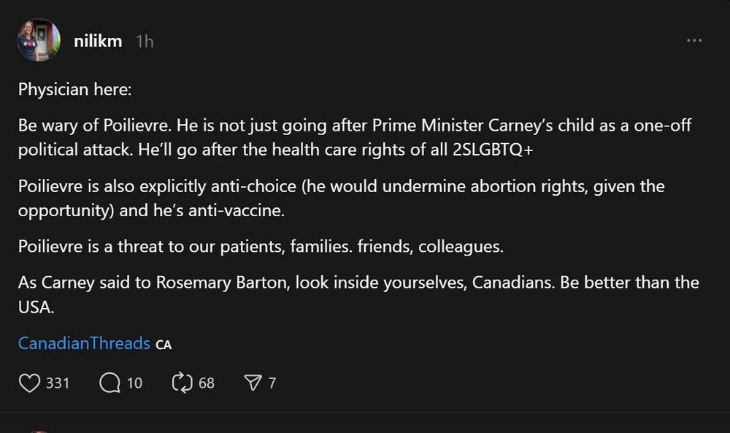Open replies using the comment bubble icon
730x433 pixels.
tap(109, 383)
